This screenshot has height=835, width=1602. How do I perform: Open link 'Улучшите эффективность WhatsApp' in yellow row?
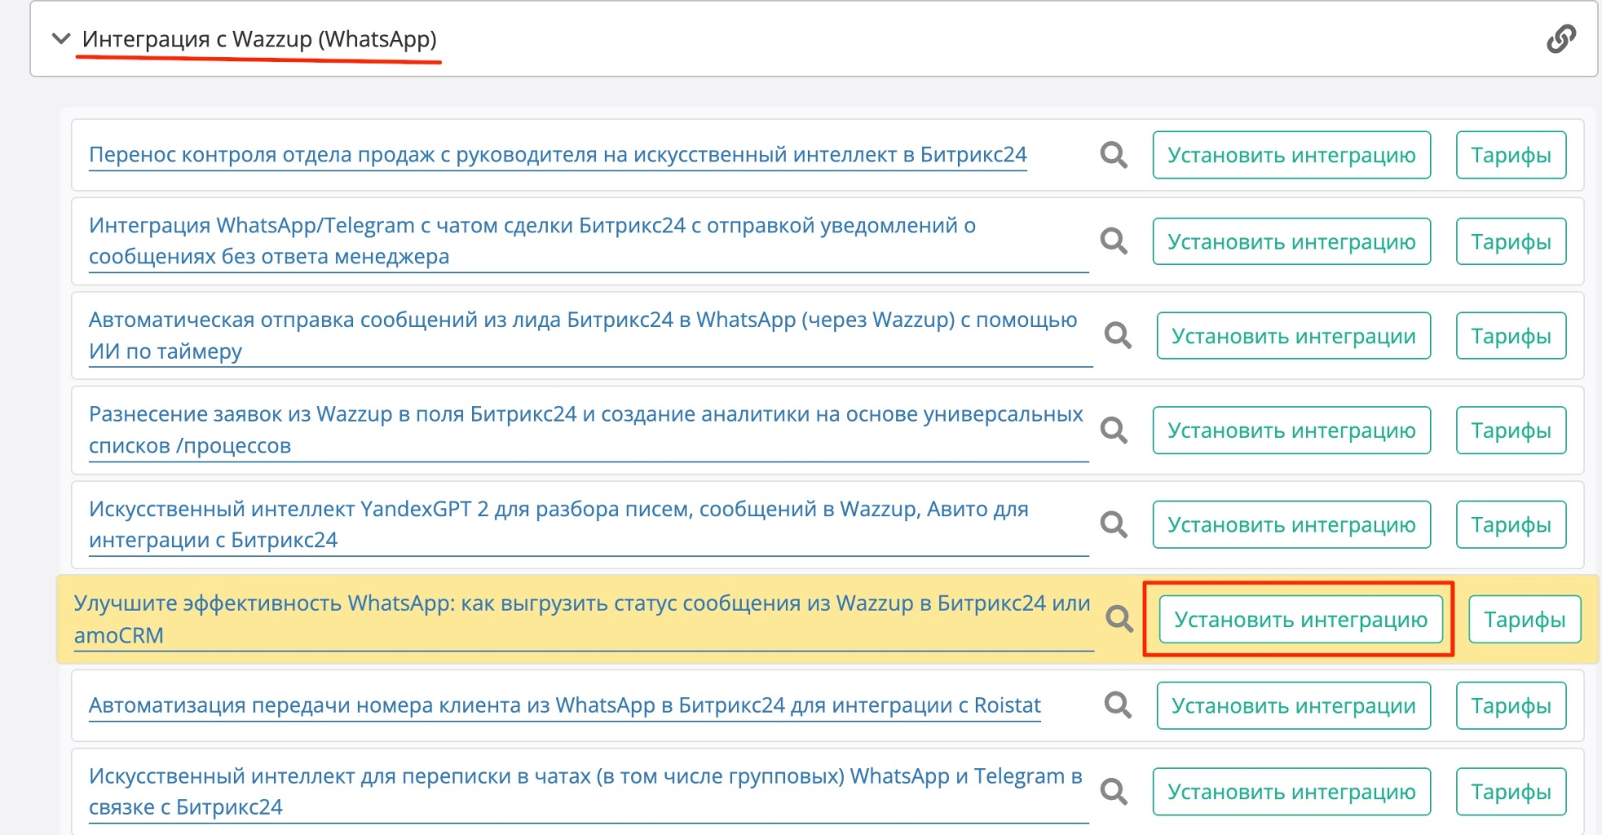coord(581,618)
